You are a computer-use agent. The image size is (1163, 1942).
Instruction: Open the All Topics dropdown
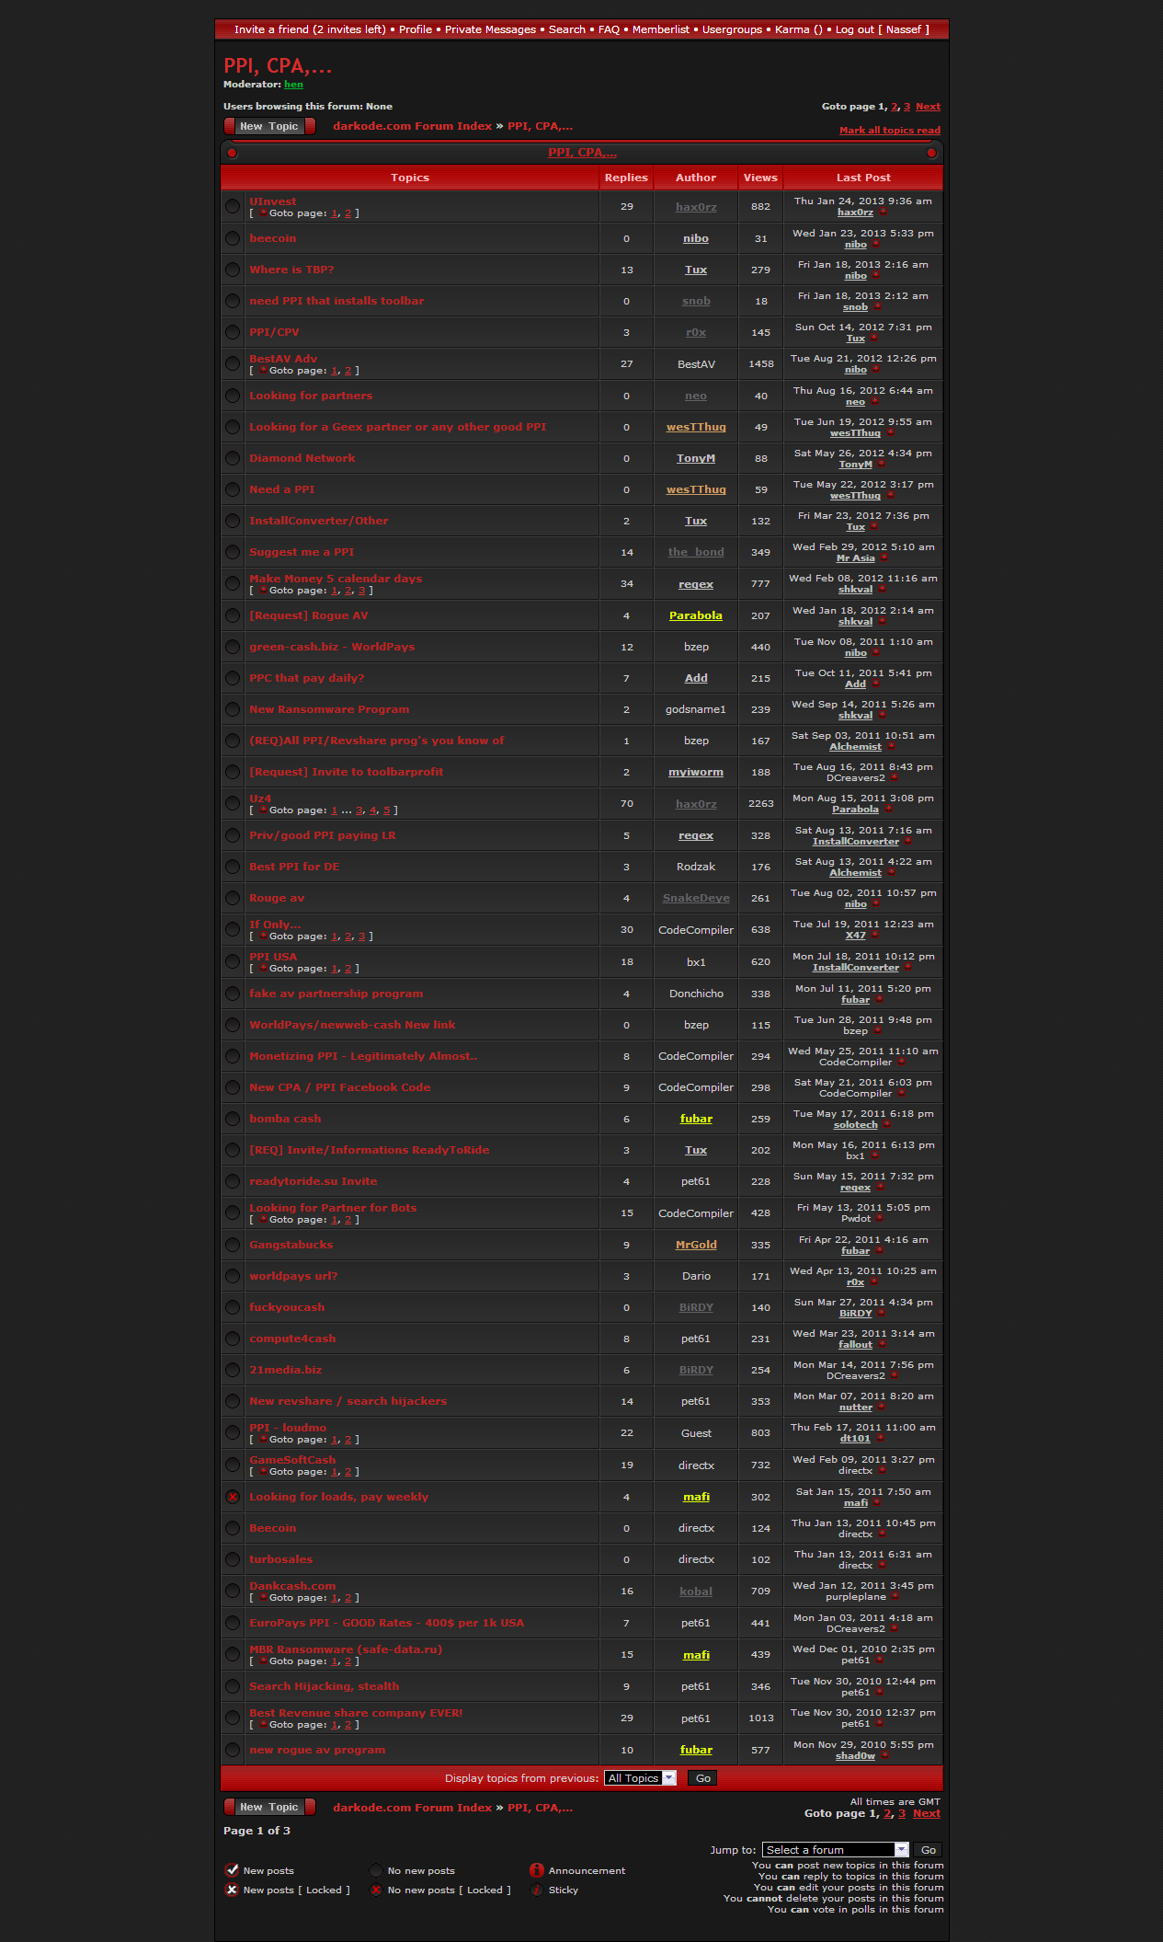(x=640, y=1778)
